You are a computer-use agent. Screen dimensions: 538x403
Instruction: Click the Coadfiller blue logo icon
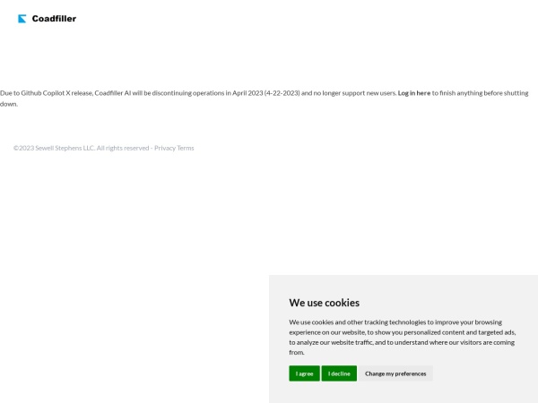(22, 19)
